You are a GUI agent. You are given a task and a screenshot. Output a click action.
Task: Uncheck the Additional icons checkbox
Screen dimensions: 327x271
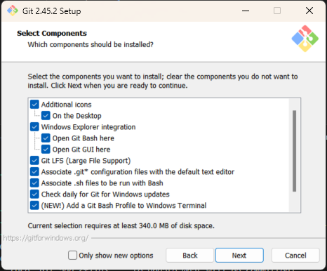(x=34, y=105)
